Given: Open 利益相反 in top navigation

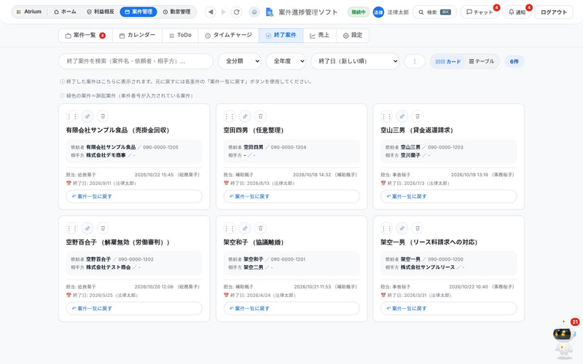Looking at the screenshot, I should pos(101,12).
